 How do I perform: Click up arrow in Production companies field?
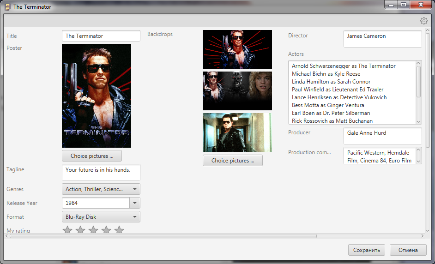(x=419, y=150)
